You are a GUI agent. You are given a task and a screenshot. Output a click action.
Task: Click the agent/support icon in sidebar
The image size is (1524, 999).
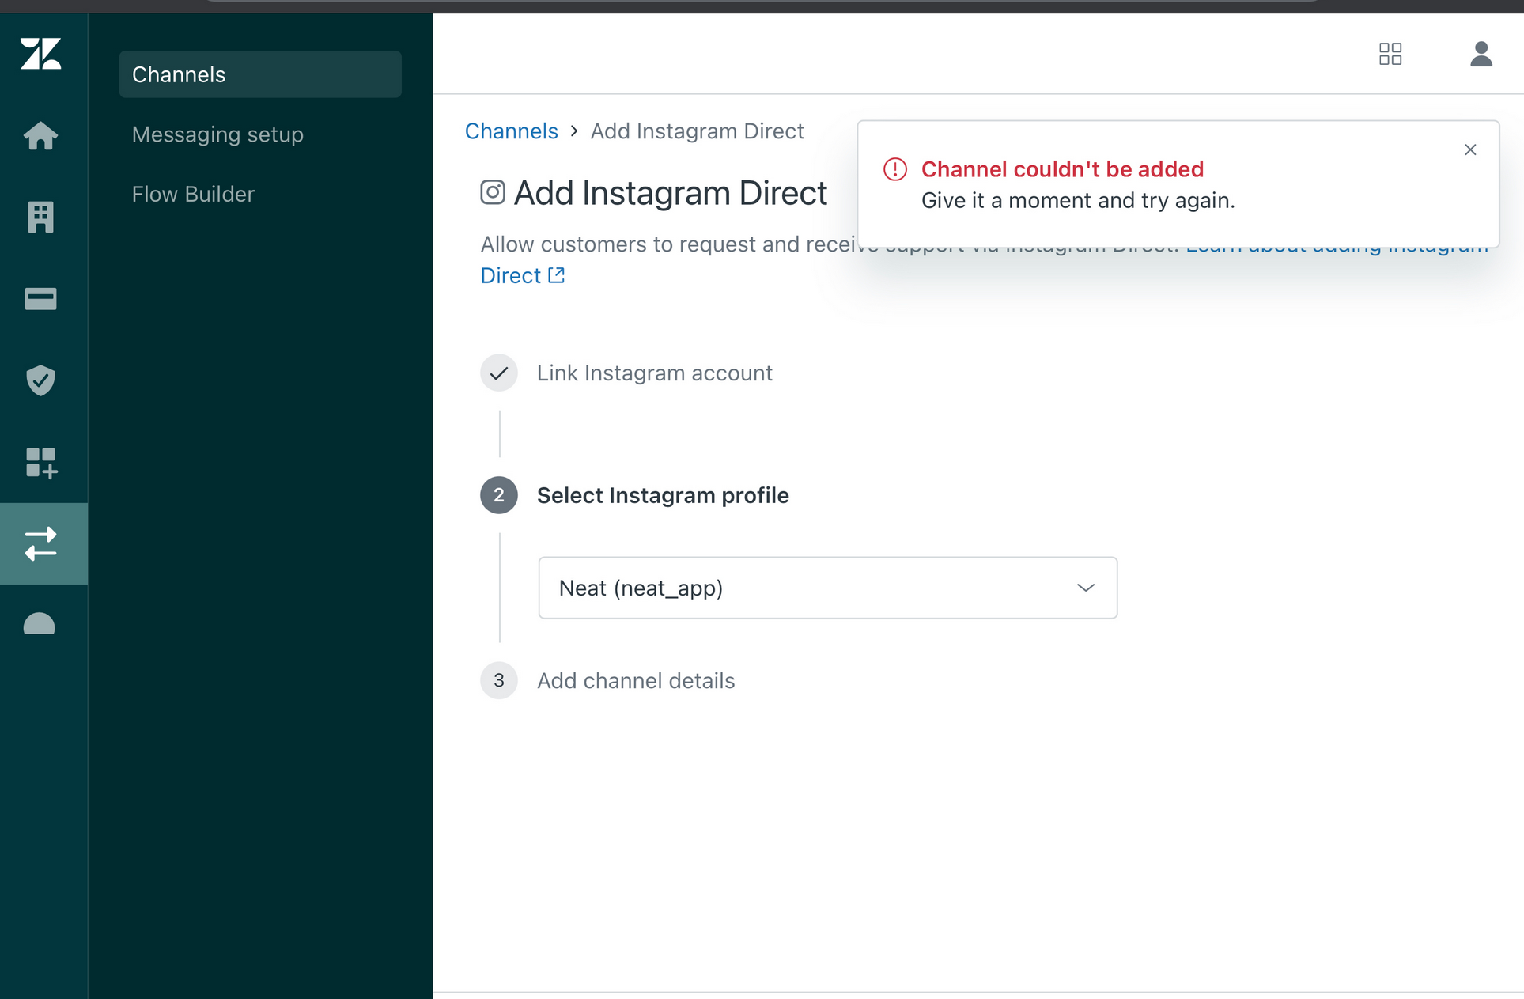click(41, 622)
